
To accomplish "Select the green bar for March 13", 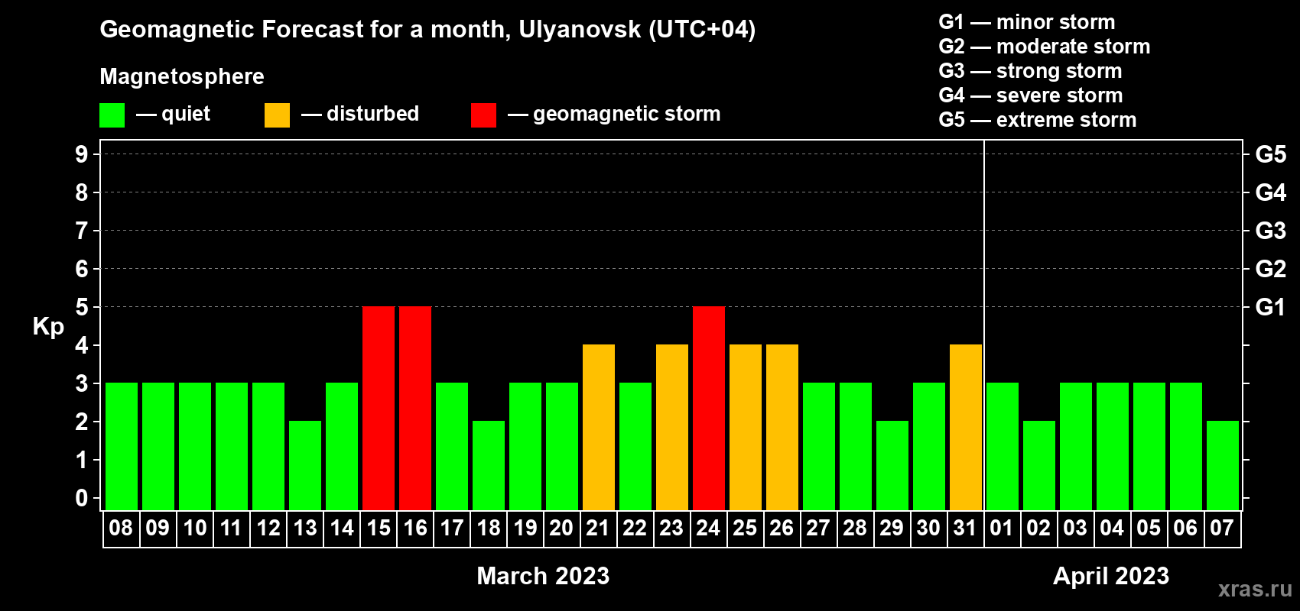I will pos(305,466).
